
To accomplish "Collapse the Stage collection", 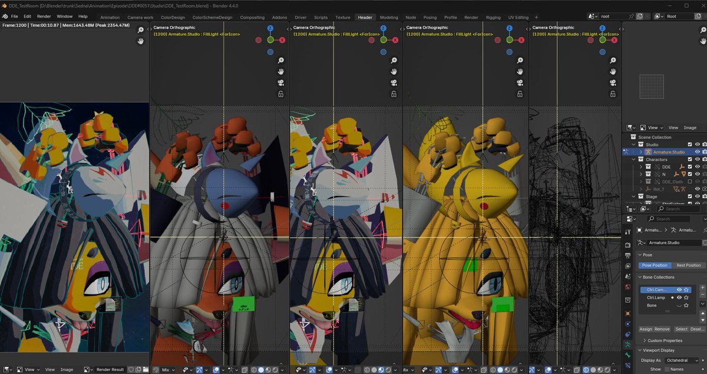I will pyautogui.click(x=634, y=196).
